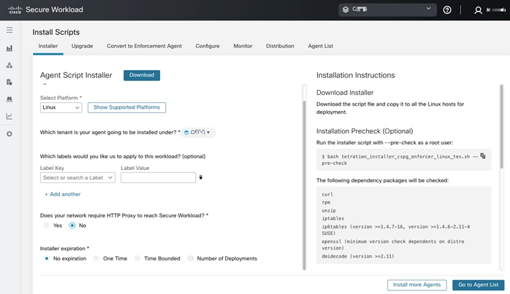Click Show Supported Platforms
Image resolution: width=510 pixels, height=294 pixels.
126,107
